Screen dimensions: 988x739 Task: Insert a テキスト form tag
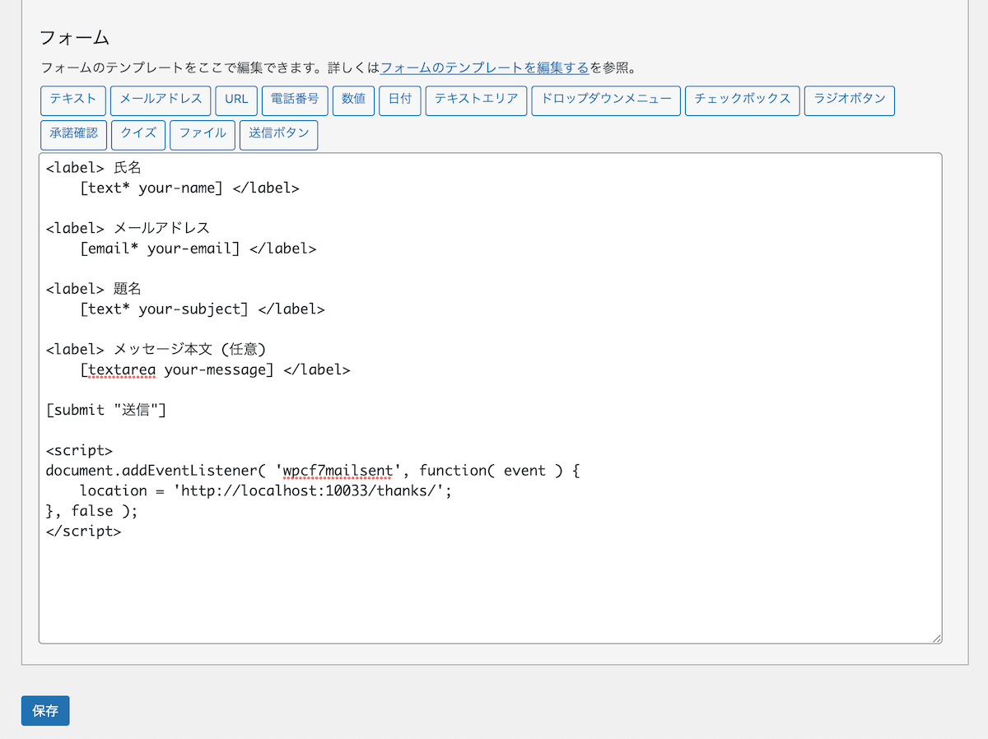pos(72,100)
